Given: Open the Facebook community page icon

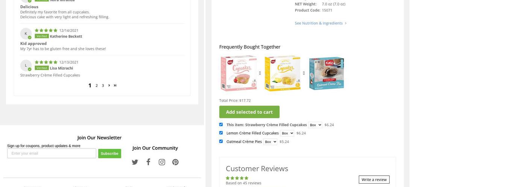Looking at the screenshot, I should pyautogui.click(x=148, y=162).
